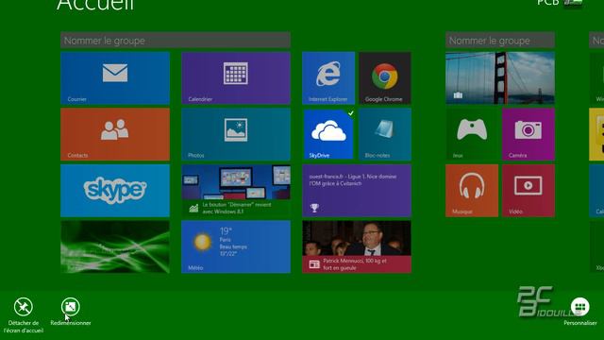Open the Contacts tile
Viewport: 604px width, 340px height.
tap(115, 134)
